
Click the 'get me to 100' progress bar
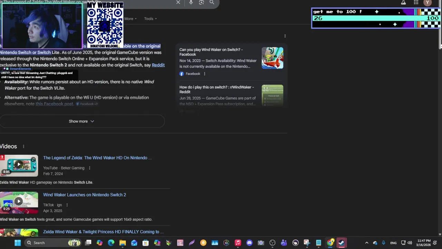click(376, 18)
